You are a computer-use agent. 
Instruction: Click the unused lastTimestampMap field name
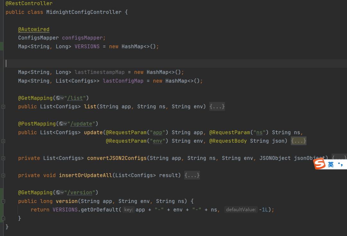click(100, 72)
